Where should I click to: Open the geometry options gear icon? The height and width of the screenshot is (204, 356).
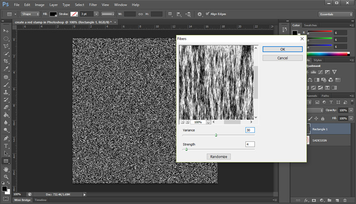point(199,14)
